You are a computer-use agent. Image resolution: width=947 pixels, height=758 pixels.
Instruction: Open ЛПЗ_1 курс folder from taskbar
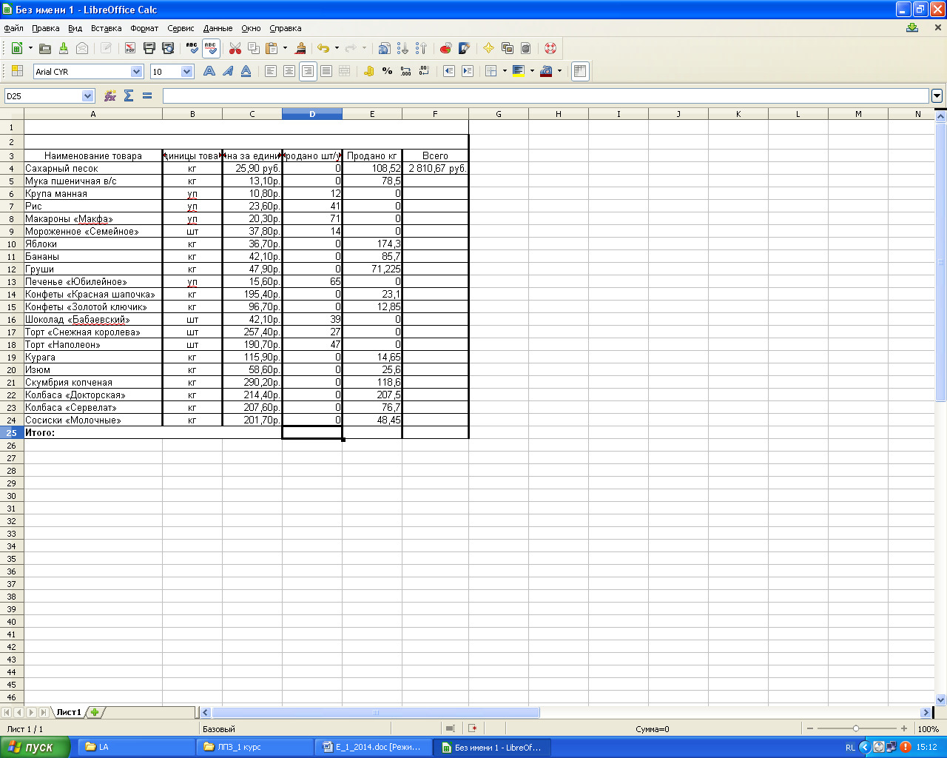(x=255, y=747)
